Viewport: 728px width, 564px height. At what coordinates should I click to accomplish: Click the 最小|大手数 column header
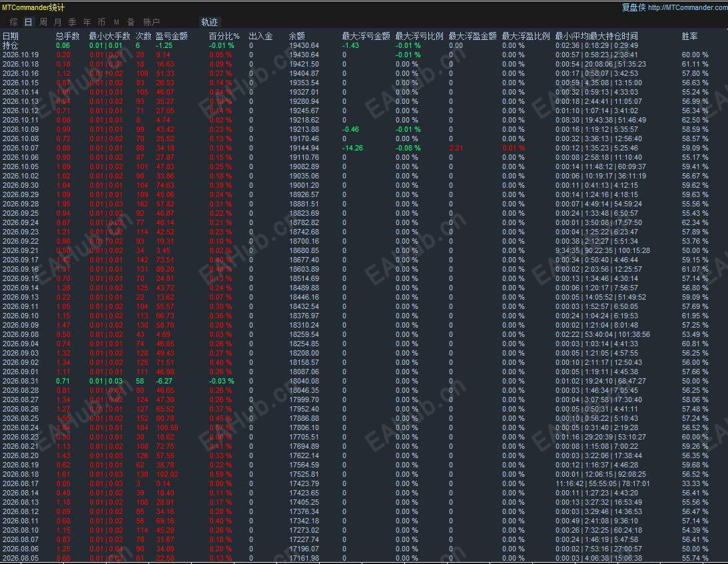coord(110,36)
